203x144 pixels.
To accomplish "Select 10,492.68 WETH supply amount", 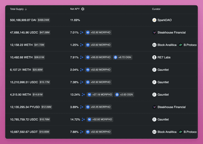I will pos(21,57).
